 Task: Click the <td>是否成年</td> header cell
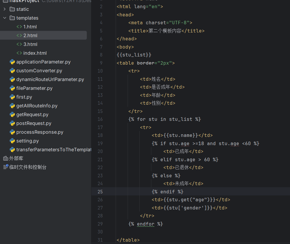(162, 87)
